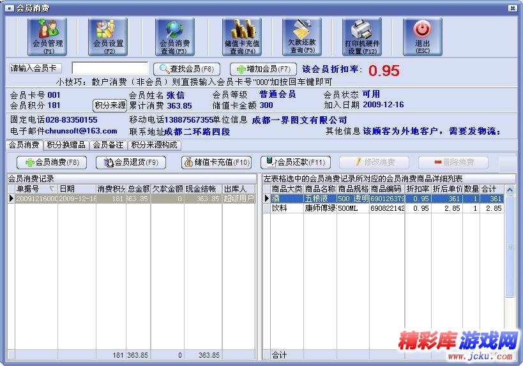Open 会员消费查询 (F3) toolbar icon

click(175, 36)
